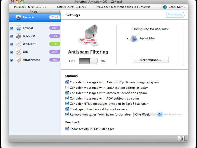
Task: Switch to the Statistics view
Action: (176, 15)
